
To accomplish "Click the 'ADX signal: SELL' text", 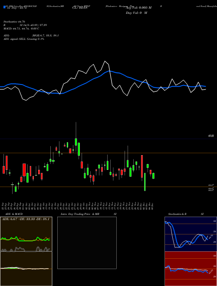I will tap(24, 39).
